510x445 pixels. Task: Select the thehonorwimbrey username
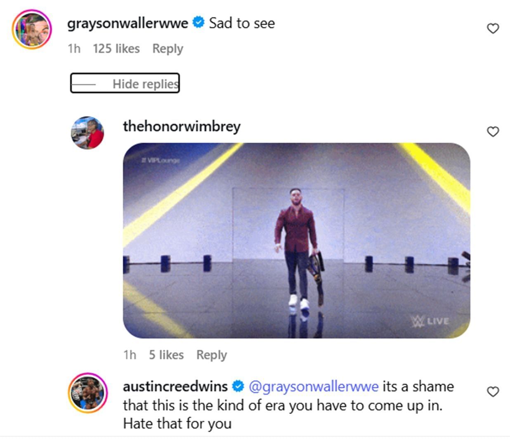[x=181, y=127]
